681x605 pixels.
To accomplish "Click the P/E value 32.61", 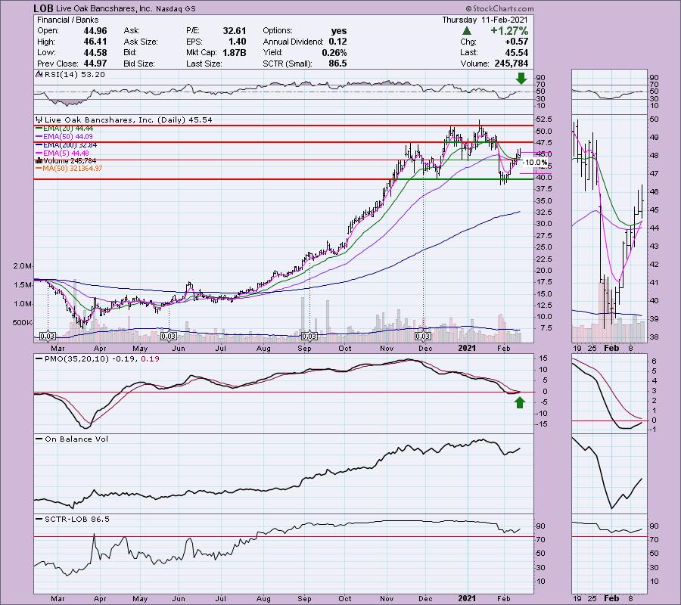I will [235, 31].
